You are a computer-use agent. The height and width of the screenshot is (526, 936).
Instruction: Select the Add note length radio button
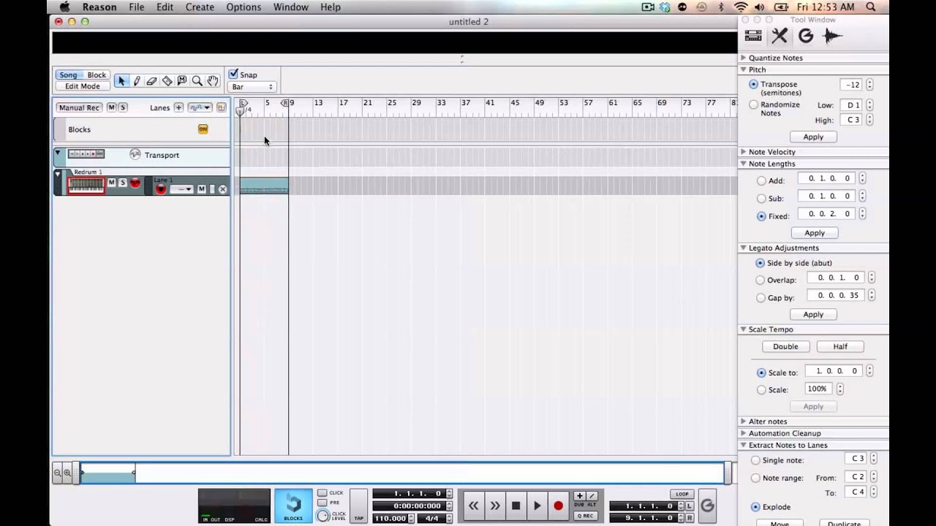(761, 180)
